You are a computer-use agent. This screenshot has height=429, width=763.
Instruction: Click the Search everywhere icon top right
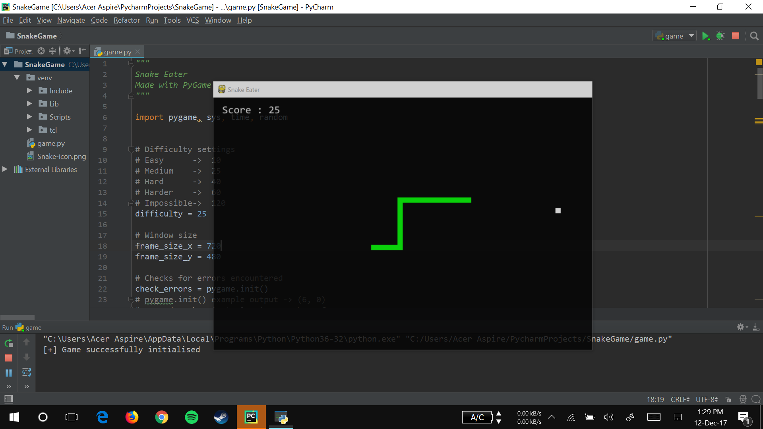[x=754, y=36]
